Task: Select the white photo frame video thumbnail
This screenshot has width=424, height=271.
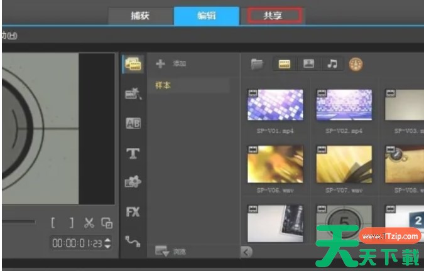Action: point(275,223)
